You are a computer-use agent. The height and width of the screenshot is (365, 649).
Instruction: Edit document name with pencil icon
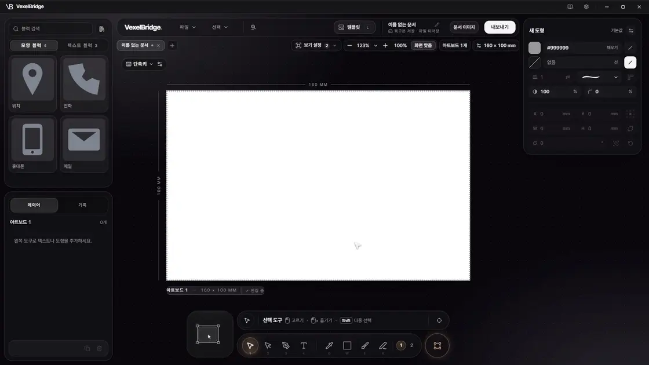tap(437, 25)
